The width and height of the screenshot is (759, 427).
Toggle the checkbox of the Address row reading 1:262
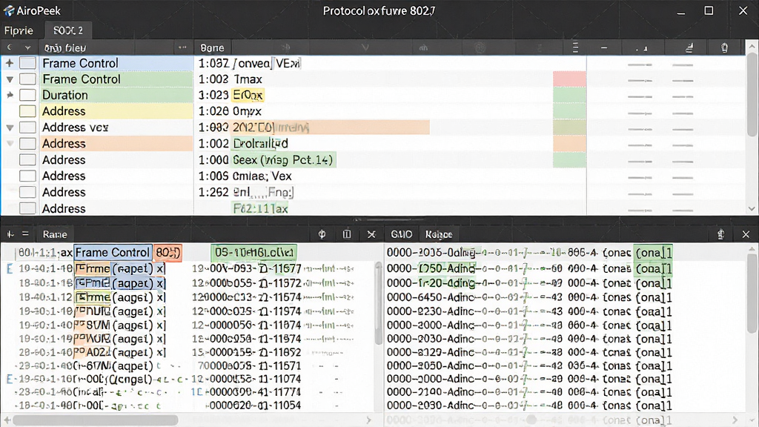[27, 192]
